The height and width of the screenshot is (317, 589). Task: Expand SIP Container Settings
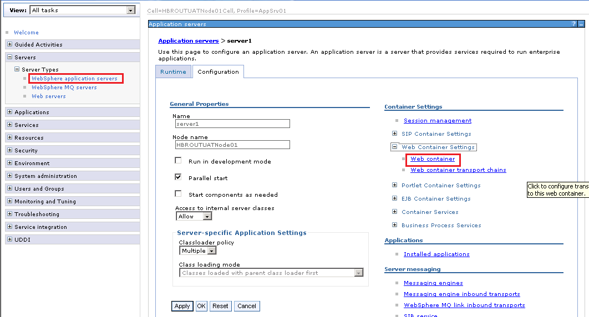click(x=394, y=134)
